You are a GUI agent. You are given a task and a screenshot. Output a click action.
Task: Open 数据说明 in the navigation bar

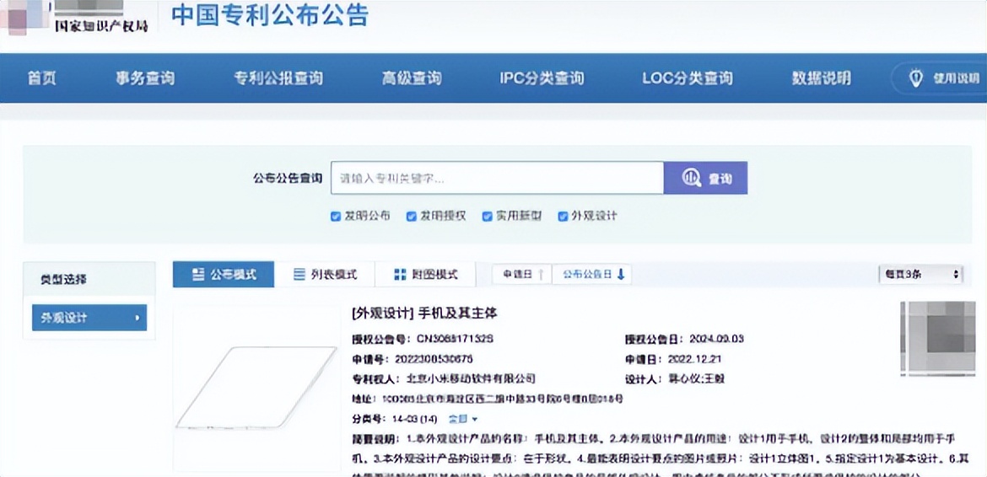tap(822, 78)
